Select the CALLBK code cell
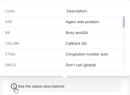Screen dimensions: 130x95 pyautogui.click(x=12, y=43)
